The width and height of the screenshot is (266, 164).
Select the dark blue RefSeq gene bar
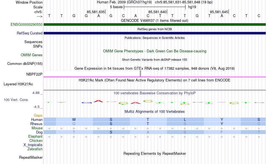[155, 33]
